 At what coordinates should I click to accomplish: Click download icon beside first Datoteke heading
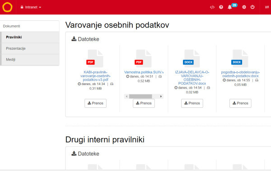click(74, 39)
